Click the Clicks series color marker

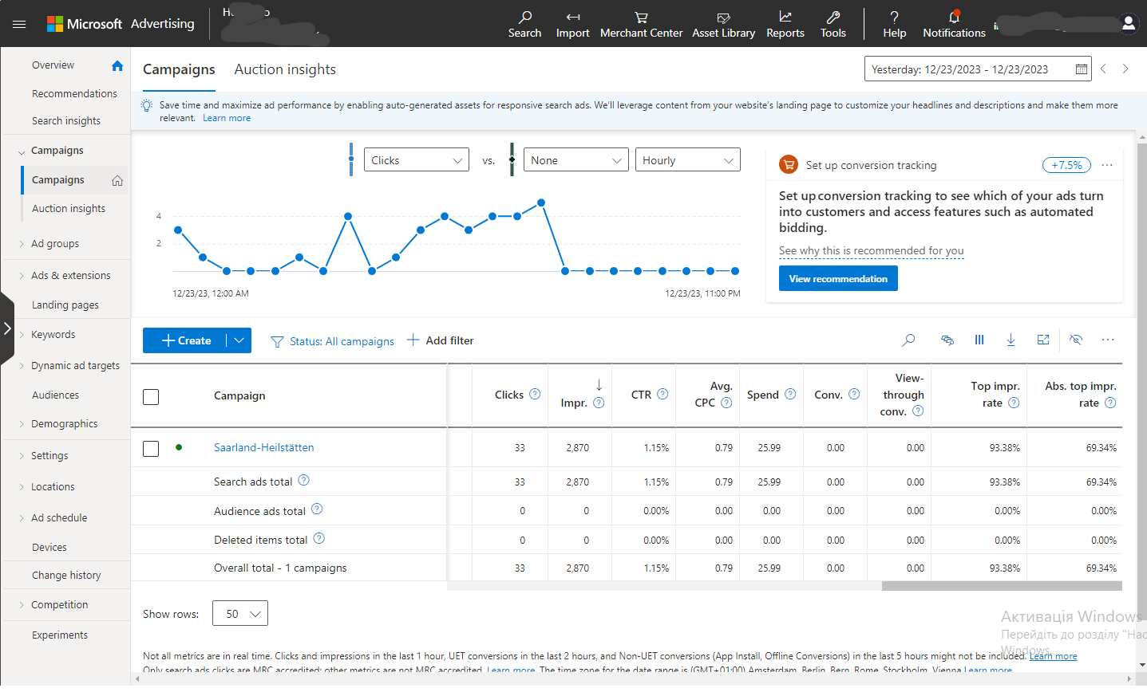pos(351,160)
